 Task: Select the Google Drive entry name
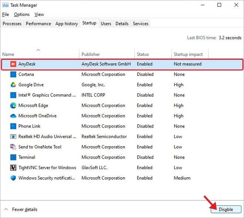pyautogui.click(x=31, y=85)
